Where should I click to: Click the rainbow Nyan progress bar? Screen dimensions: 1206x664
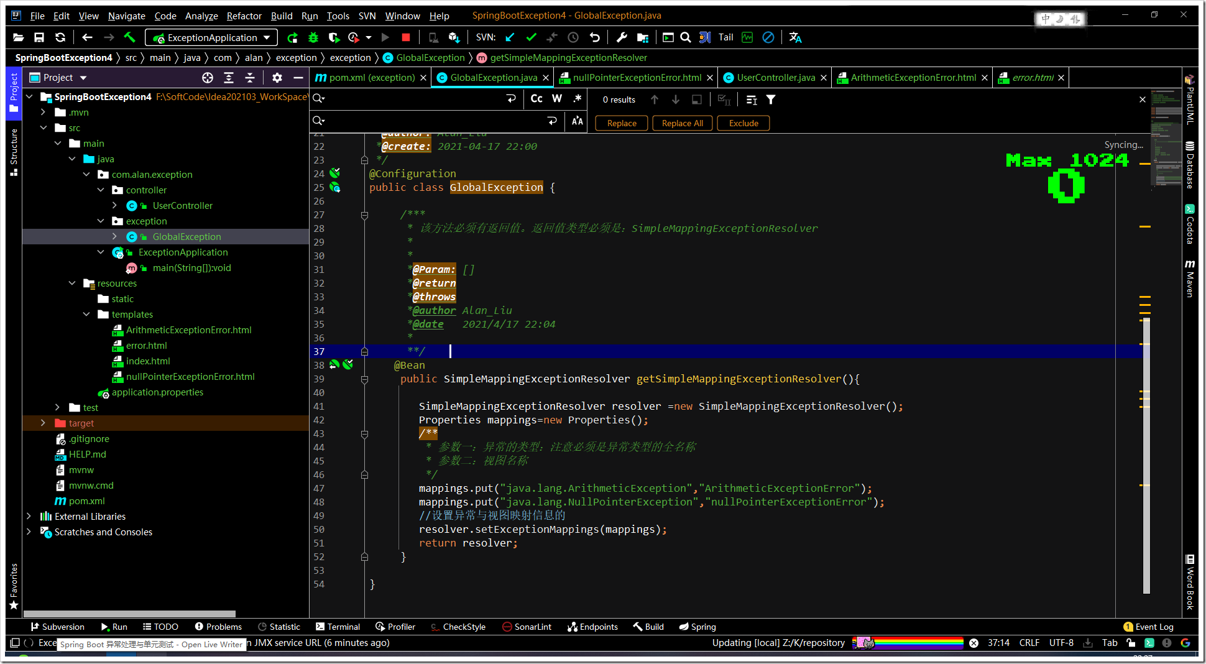pyautogui.click(x=908, y=643)
